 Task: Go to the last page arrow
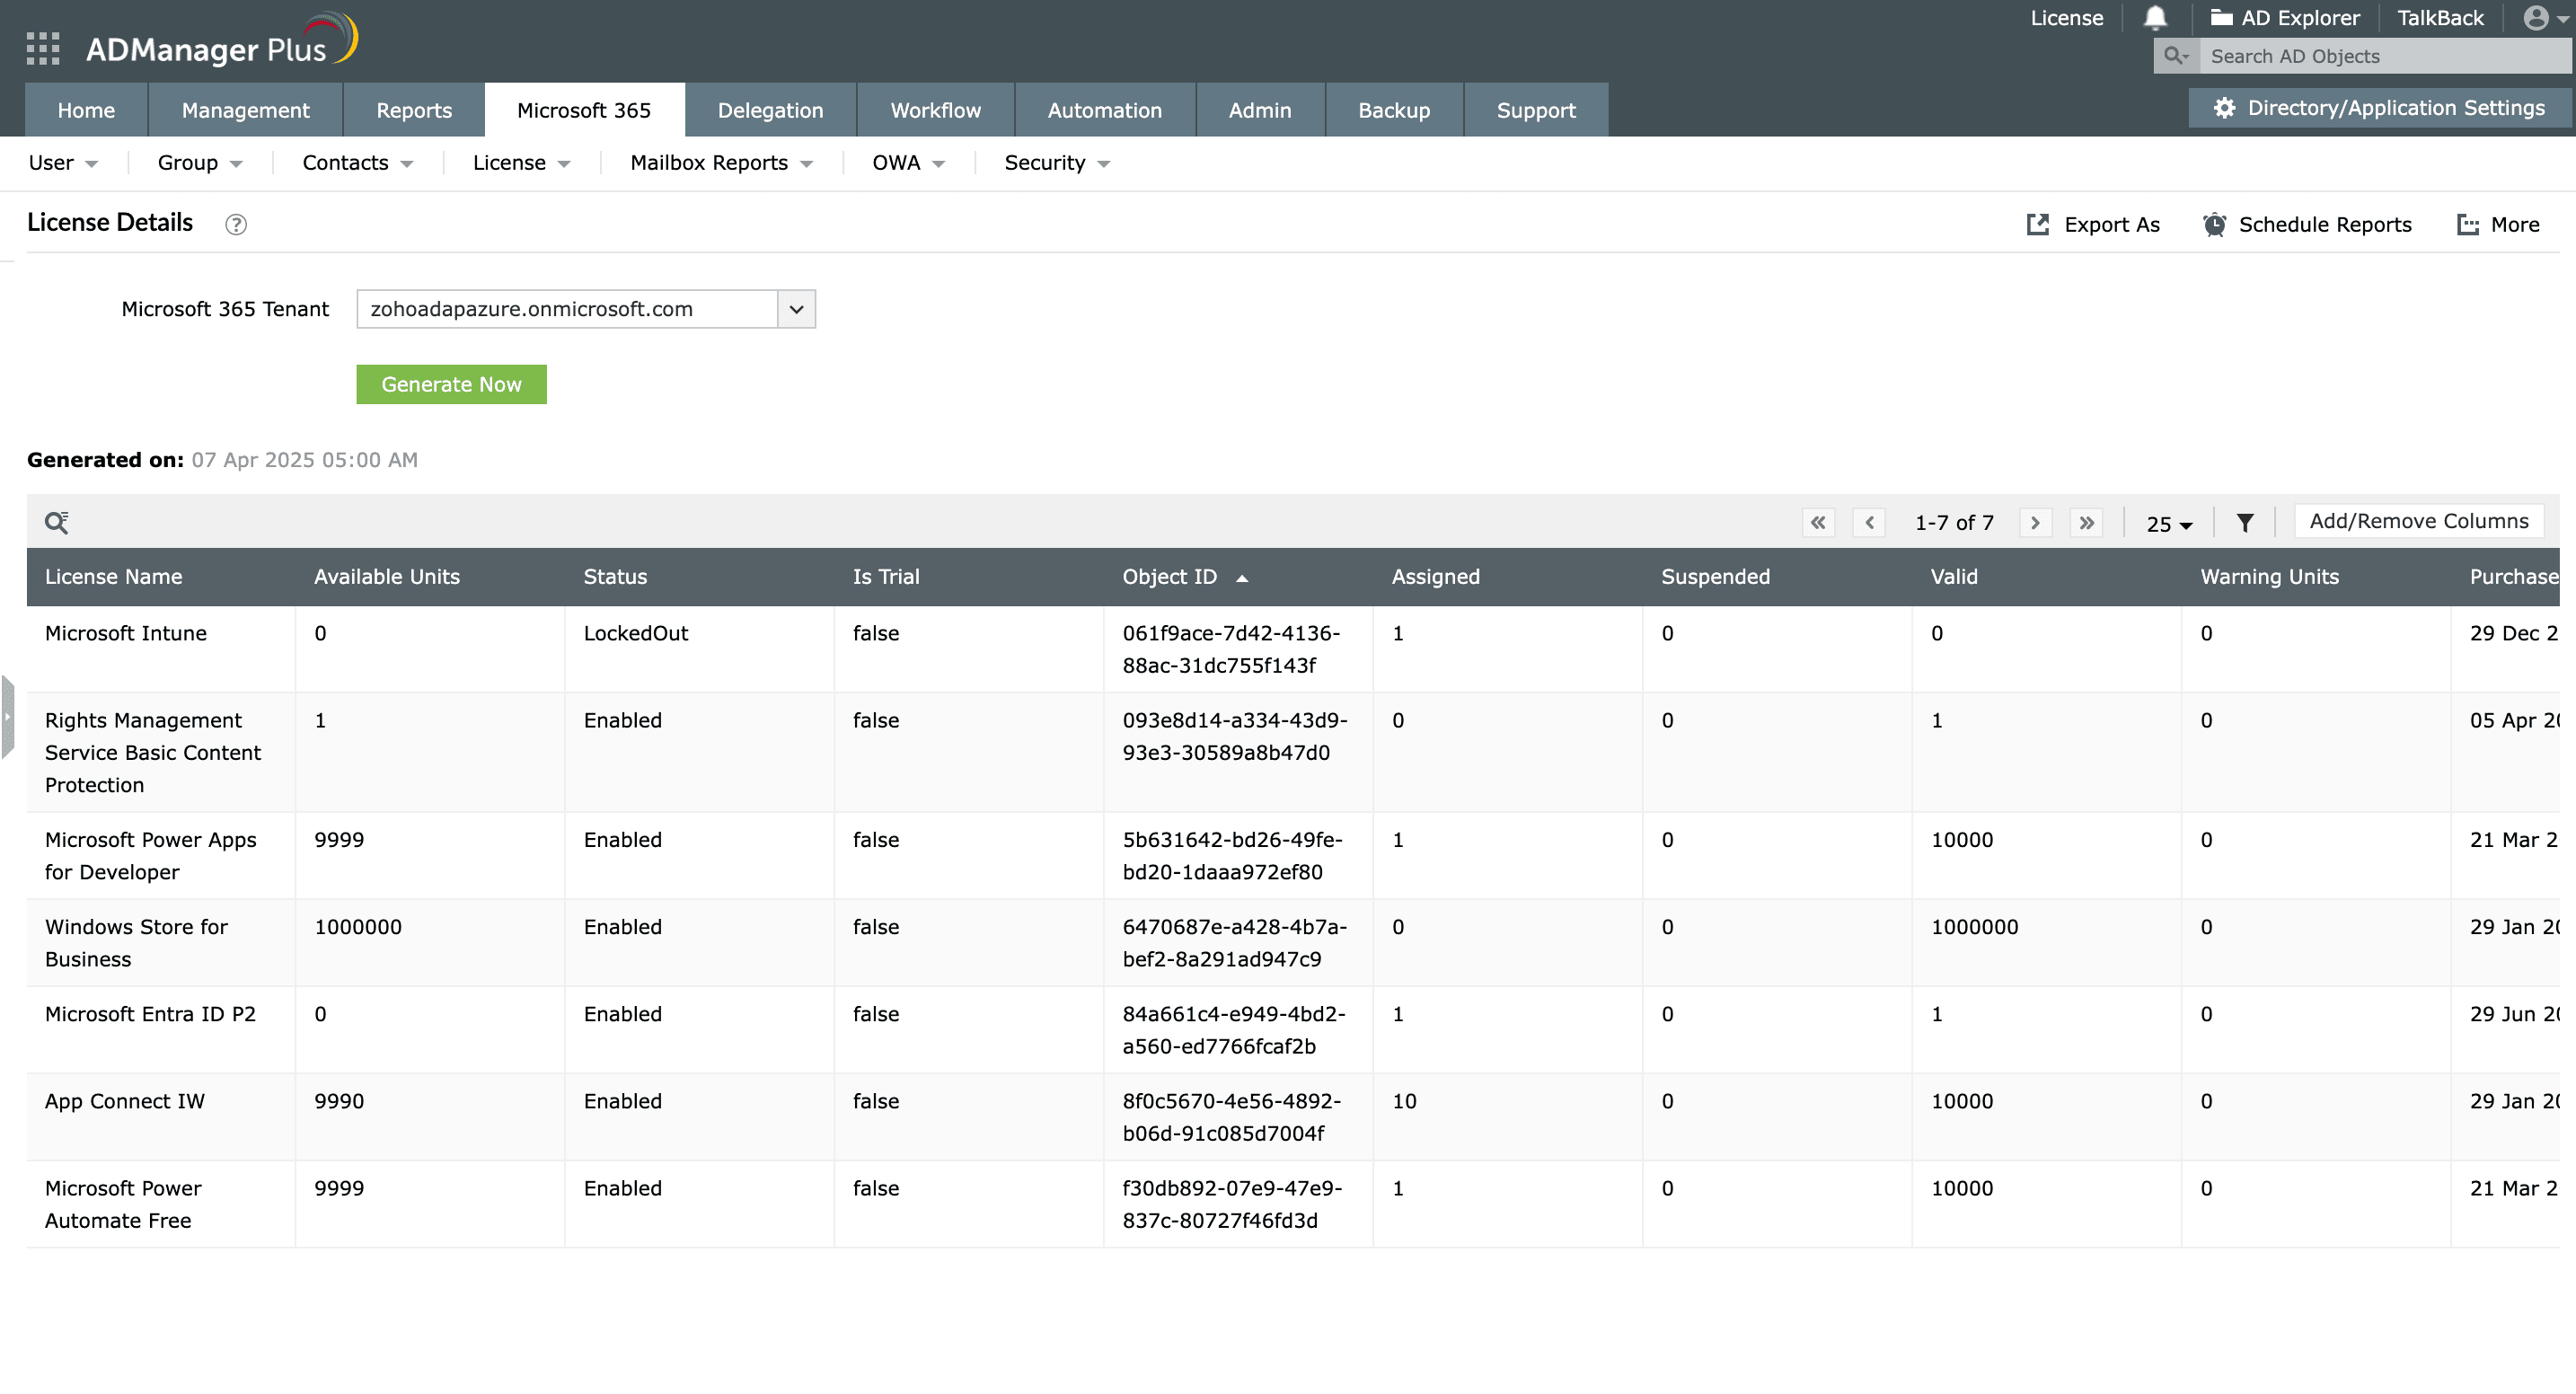pos(2086,522)
